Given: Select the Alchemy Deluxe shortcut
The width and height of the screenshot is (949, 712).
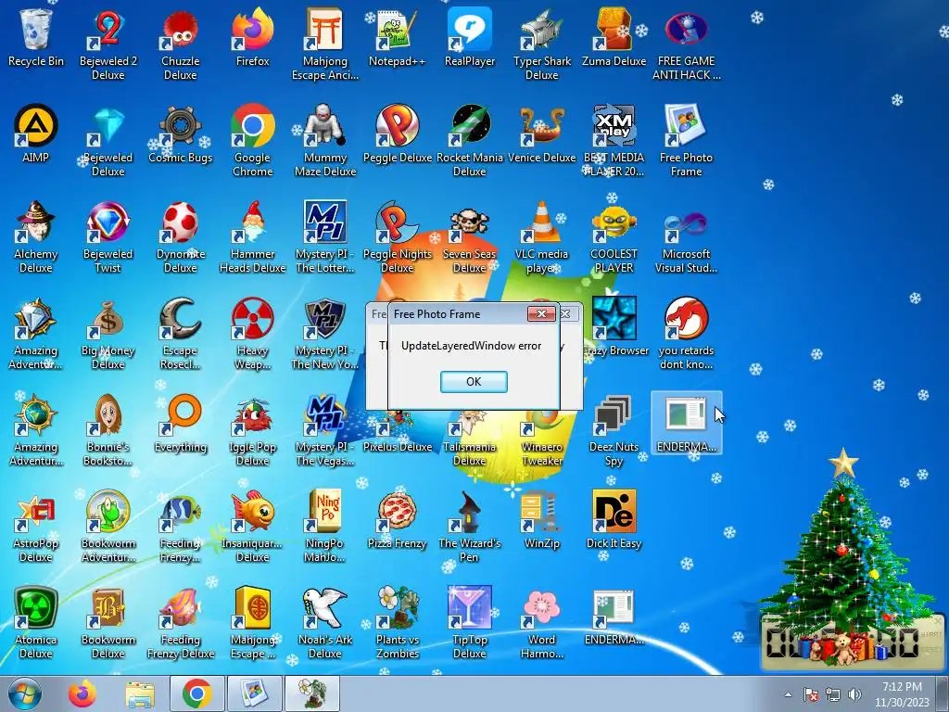Looking at the screenshot, I should coord(36,237).
